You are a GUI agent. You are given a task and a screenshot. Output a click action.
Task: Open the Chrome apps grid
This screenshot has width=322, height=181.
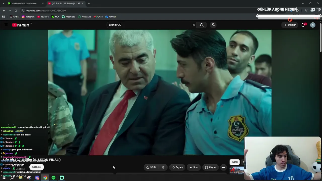pos(3,17)
